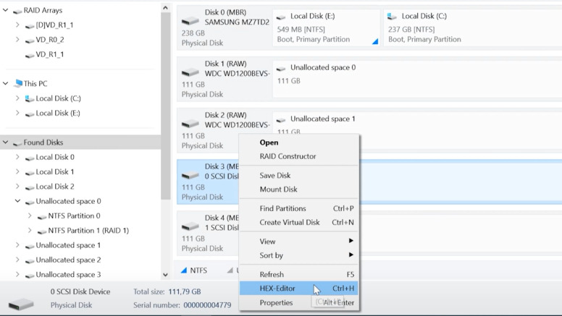Image resolution: width=562 pixels, height=316 pixels.
Task: Click Local Disk (C:) Windows icon in Disk 0
Action: (392, 16)
